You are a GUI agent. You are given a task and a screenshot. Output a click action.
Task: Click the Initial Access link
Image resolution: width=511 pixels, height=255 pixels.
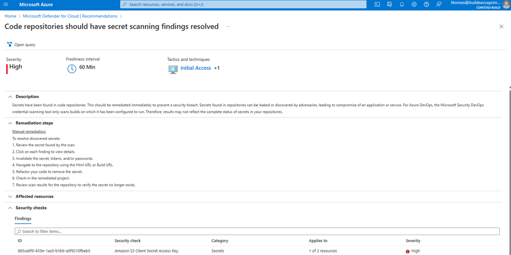pyautogui.click(x=195, y=68)
